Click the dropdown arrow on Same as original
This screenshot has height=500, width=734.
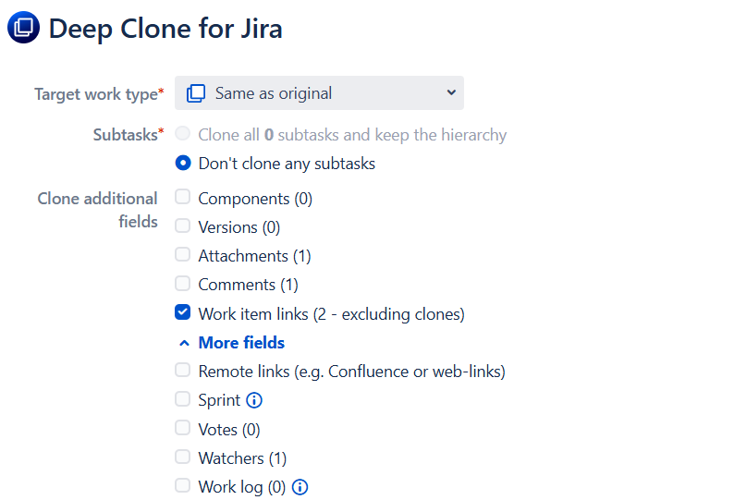click(451, 92)
